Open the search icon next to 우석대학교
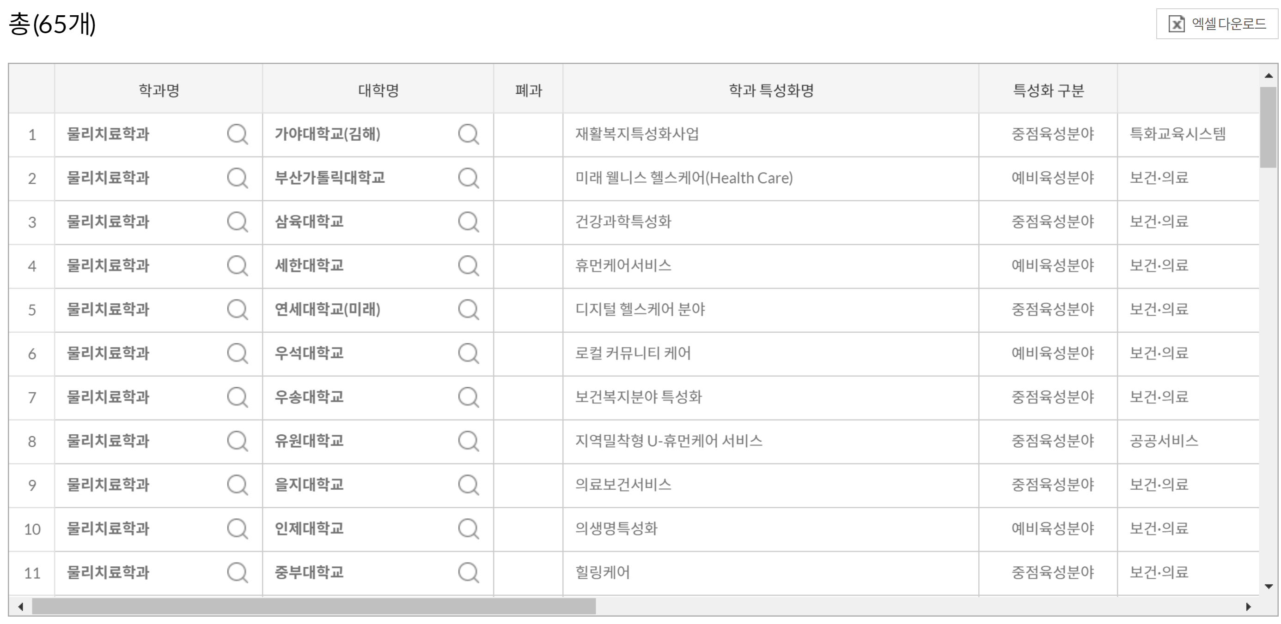Screen dimensions: 1281x624 [x=468, y=353]
